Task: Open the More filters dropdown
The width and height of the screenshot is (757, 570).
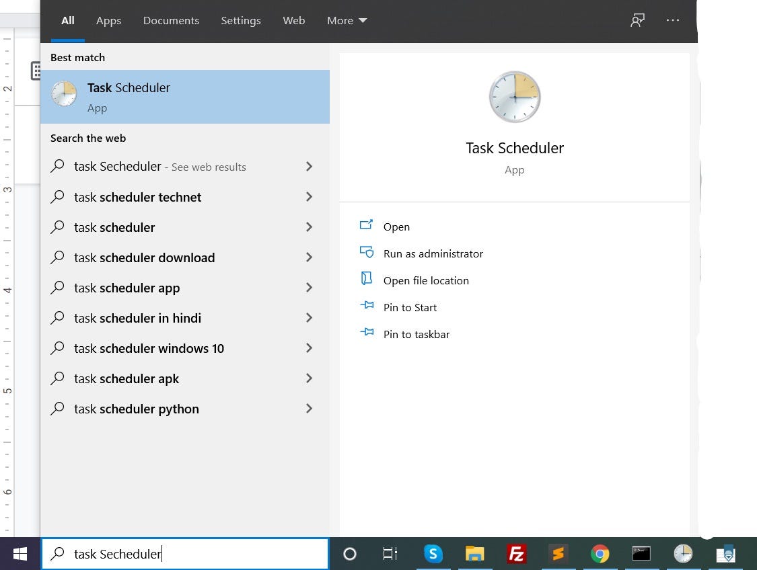Action: pos(346,20)
